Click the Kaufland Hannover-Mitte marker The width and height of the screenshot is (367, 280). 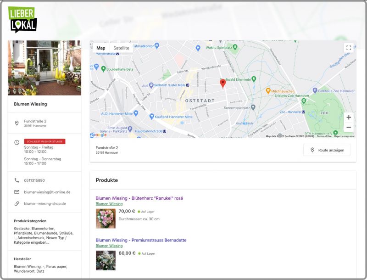tap(152, 116)
